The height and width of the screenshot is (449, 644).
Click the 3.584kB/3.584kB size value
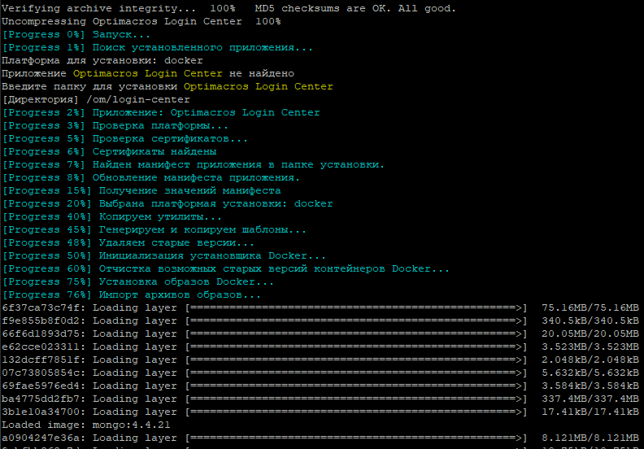click(590, 386)
